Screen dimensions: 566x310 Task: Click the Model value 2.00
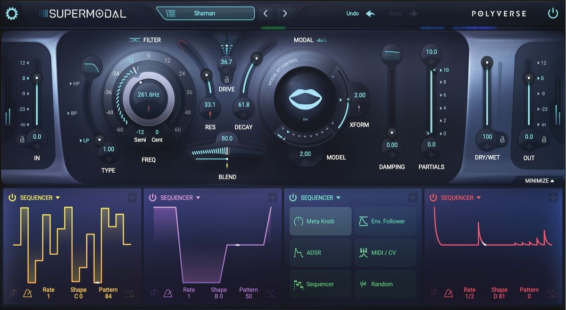(305, 154)
